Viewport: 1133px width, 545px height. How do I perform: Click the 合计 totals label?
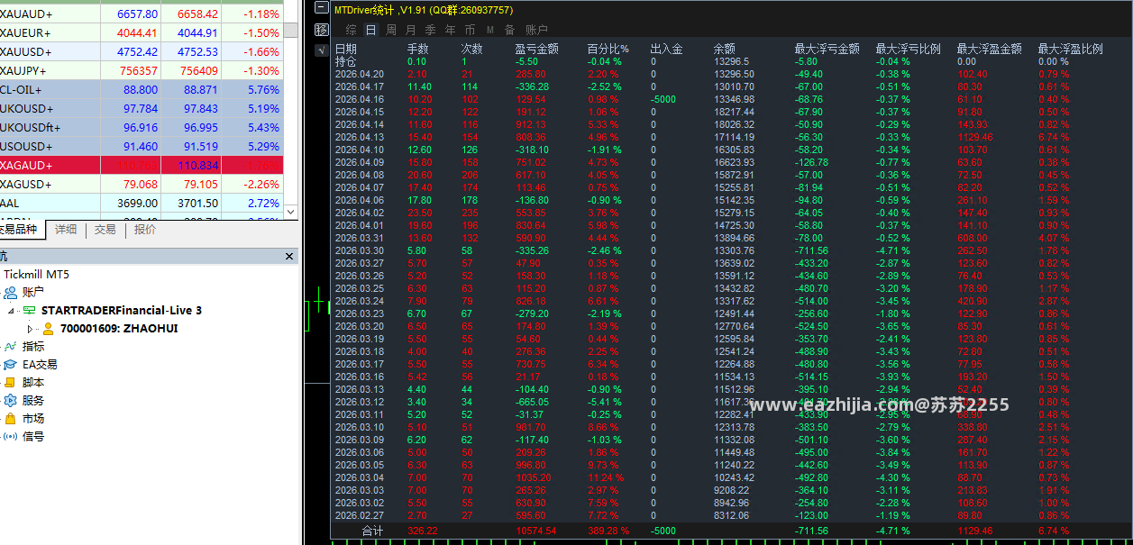point(372,531)
